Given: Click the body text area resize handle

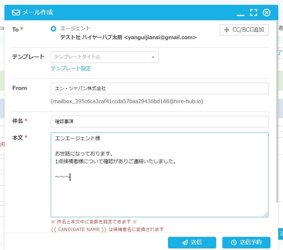Looking at the screenshot, I should tap(266, 214).
